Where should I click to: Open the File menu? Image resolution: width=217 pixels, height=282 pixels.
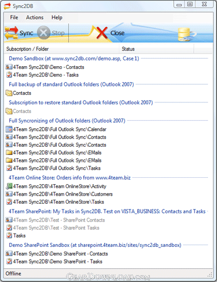click(x=14, y=17)
